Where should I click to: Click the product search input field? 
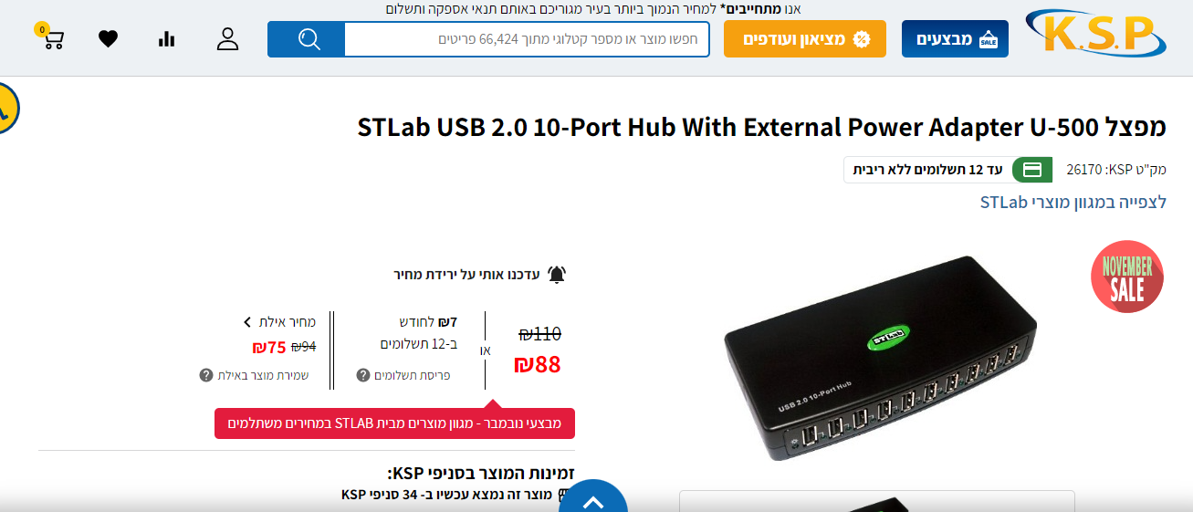click(527, 39)
